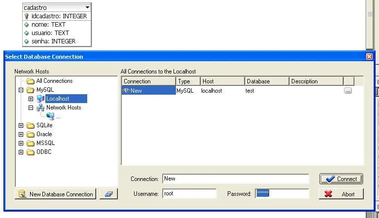Select the SQLite folder
Image resolution: width=379 pixels, height=218 pixels.
click(44, 125)
